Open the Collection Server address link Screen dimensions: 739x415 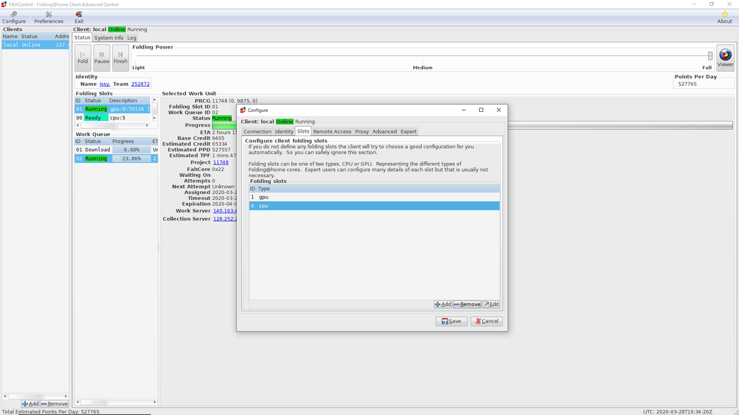click(x=225, y=219)
